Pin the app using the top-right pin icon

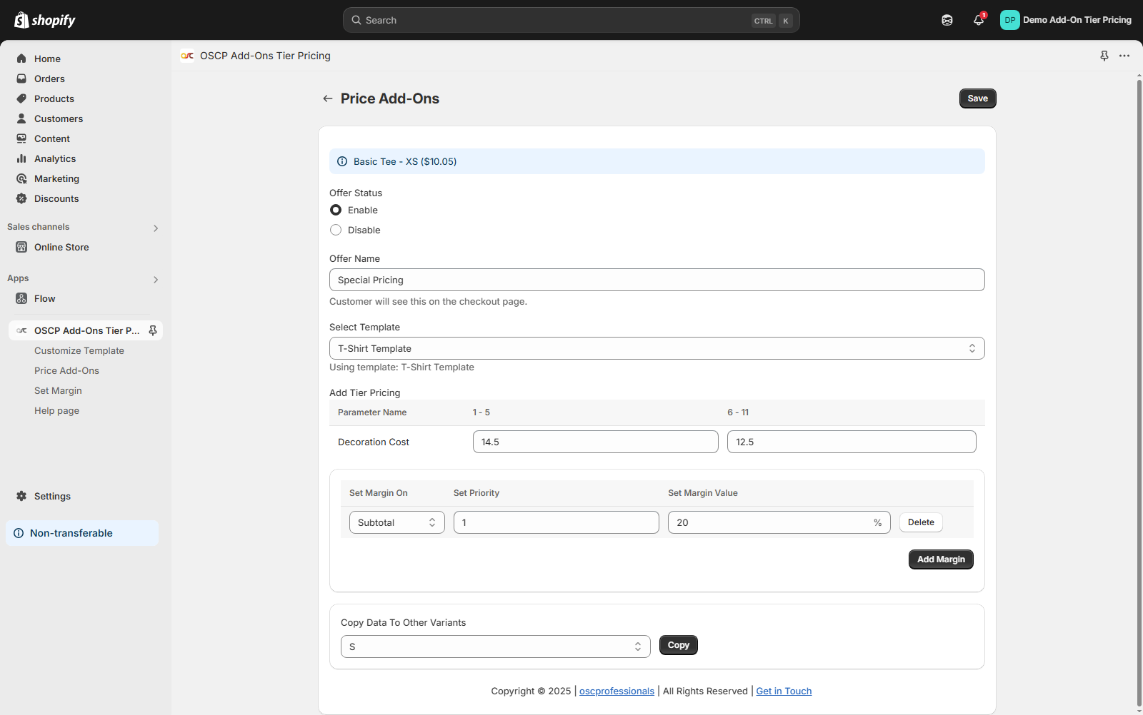[x=1104, y=56]
